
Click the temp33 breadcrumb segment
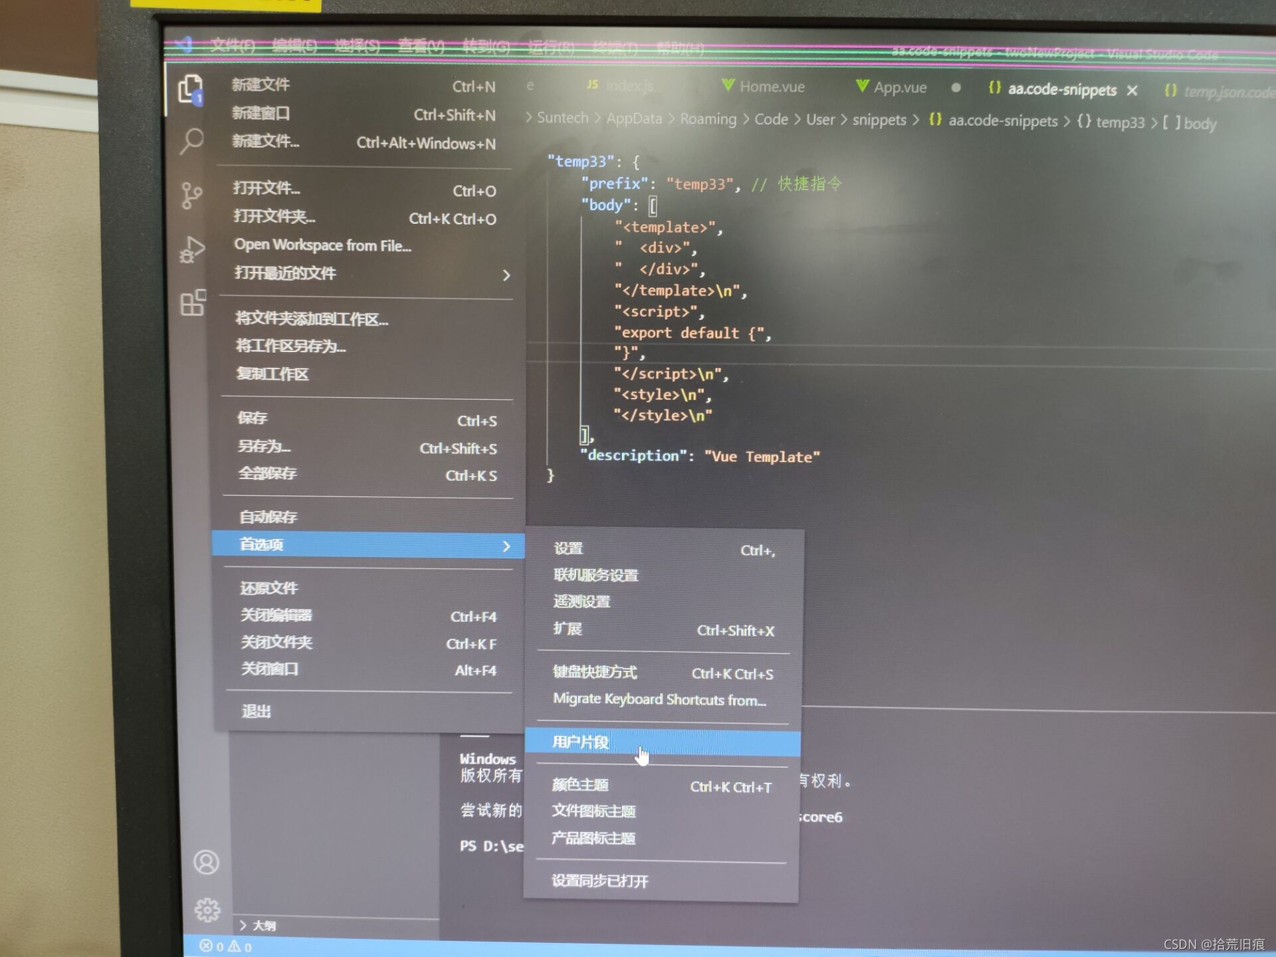pos(1111,122)
